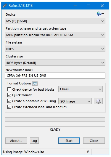Click the About... button
Image resolution: width=111 pixels, height=157 pixels.
coord(16,141)
